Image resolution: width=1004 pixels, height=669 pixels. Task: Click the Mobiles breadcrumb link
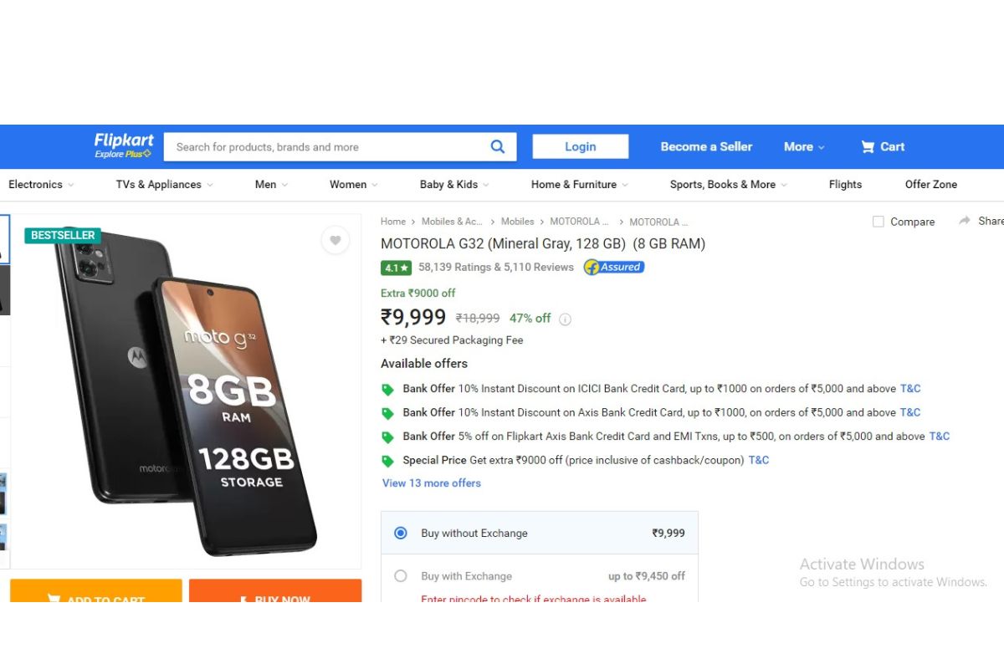click(517, 222)
